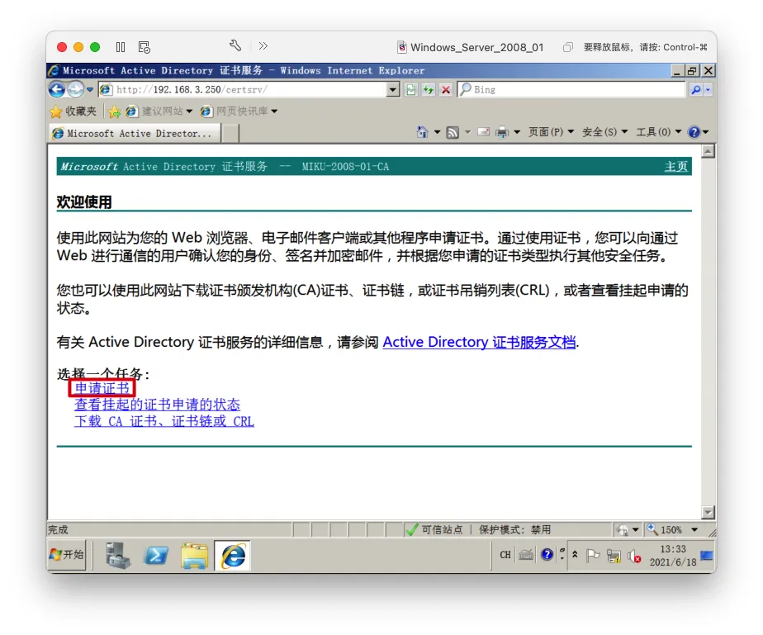Viewport: 763px width, 635px height.
Task: Click the 主页 link in the banner
Action: click(x=676, y=167)
